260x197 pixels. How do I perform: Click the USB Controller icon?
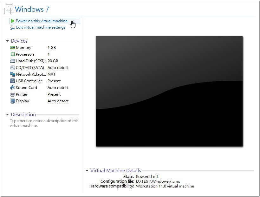[13, 81]
